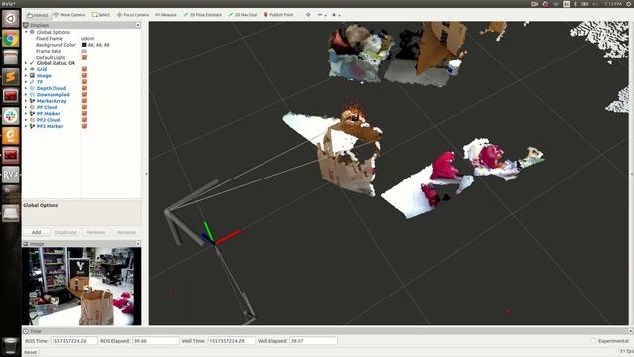Screen dimensions: 634x357
Task: Select the 2D Nav Goal tool
Action: coord(242,15)
